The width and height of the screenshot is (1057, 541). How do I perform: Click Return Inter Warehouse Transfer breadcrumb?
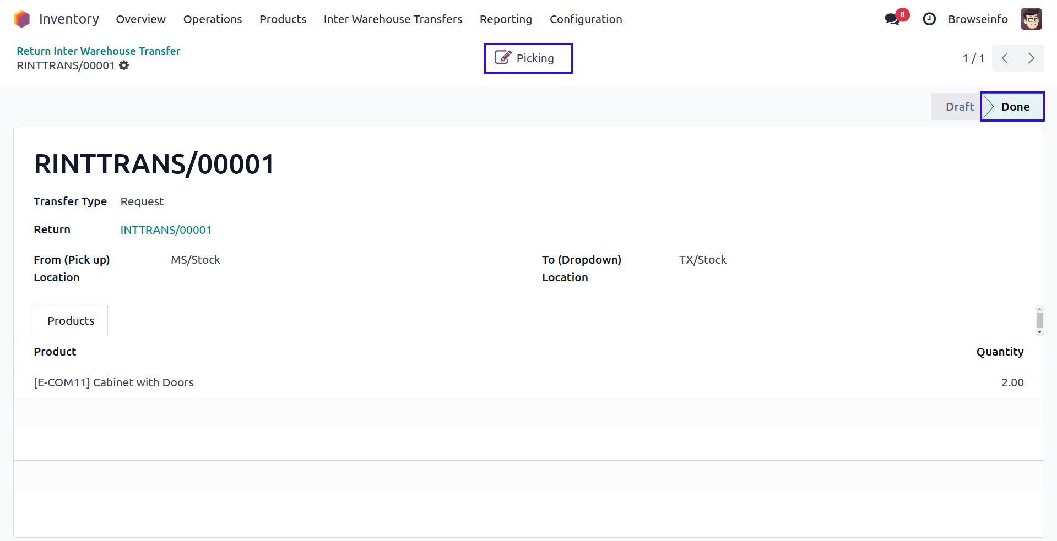(99, 51)
